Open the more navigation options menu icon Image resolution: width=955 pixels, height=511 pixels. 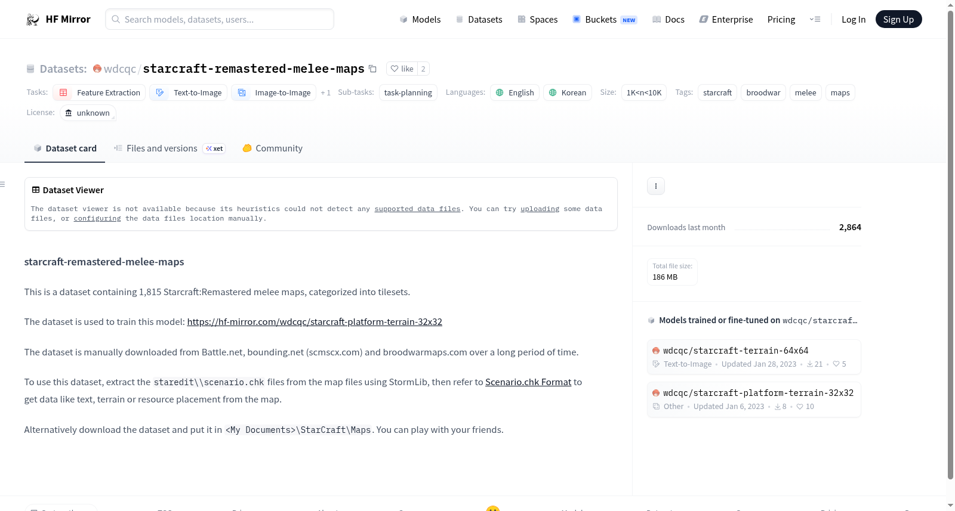coord(815,19)
